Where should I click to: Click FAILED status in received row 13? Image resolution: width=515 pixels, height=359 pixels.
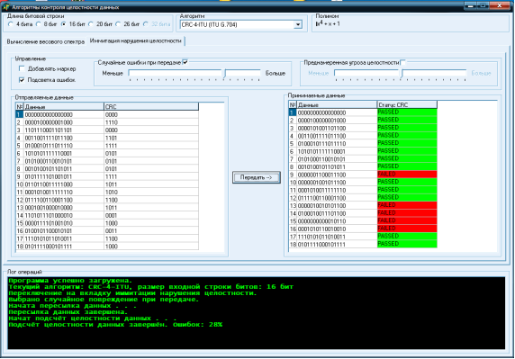point(407,205)
